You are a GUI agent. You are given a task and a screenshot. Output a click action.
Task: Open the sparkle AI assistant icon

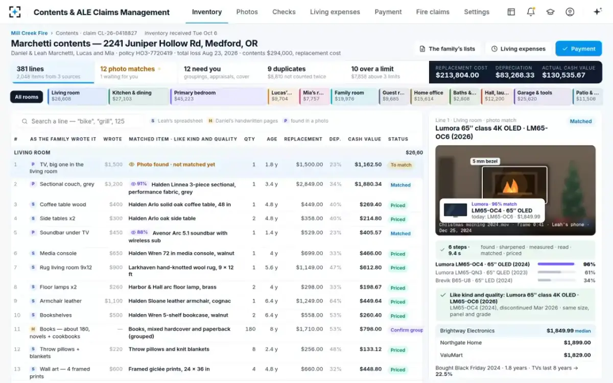click(597, 12)
